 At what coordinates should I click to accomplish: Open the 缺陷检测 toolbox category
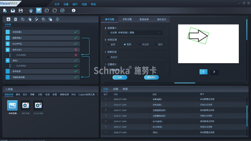[64, 95]
